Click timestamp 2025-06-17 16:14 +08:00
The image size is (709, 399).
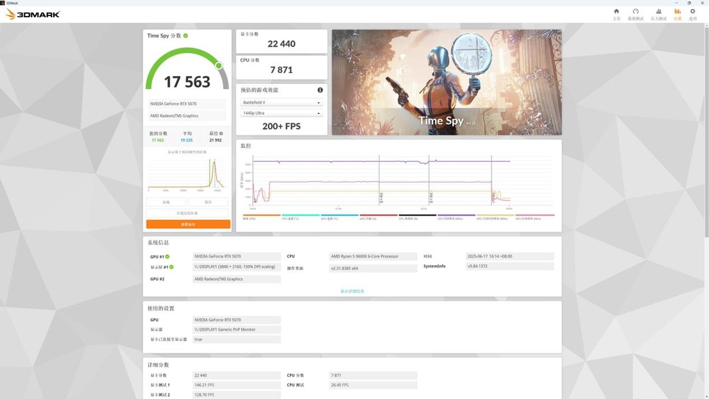tap(510, 257)
